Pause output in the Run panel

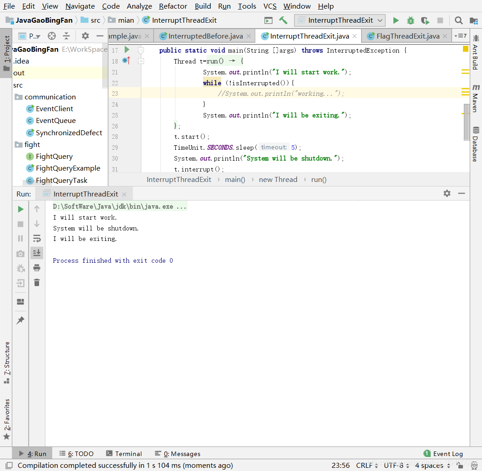(20, 239)
